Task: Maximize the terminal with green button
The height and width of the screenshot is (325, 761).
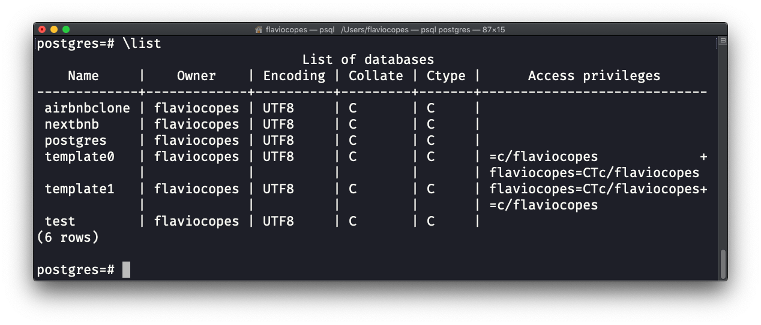Action: (x=66, y=29)
